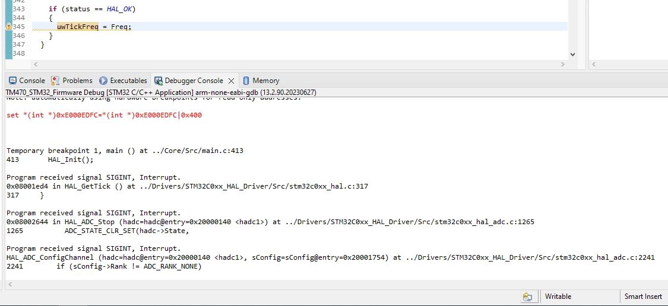Image resolution: width=668 pixels, height=306 pixels.
Task: Close the Debugger Console tab
Action: pyautogui.click(x=232, y=81)
